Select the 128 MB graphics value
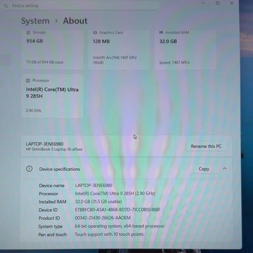The image size is (253, 253). pos(101,41)
